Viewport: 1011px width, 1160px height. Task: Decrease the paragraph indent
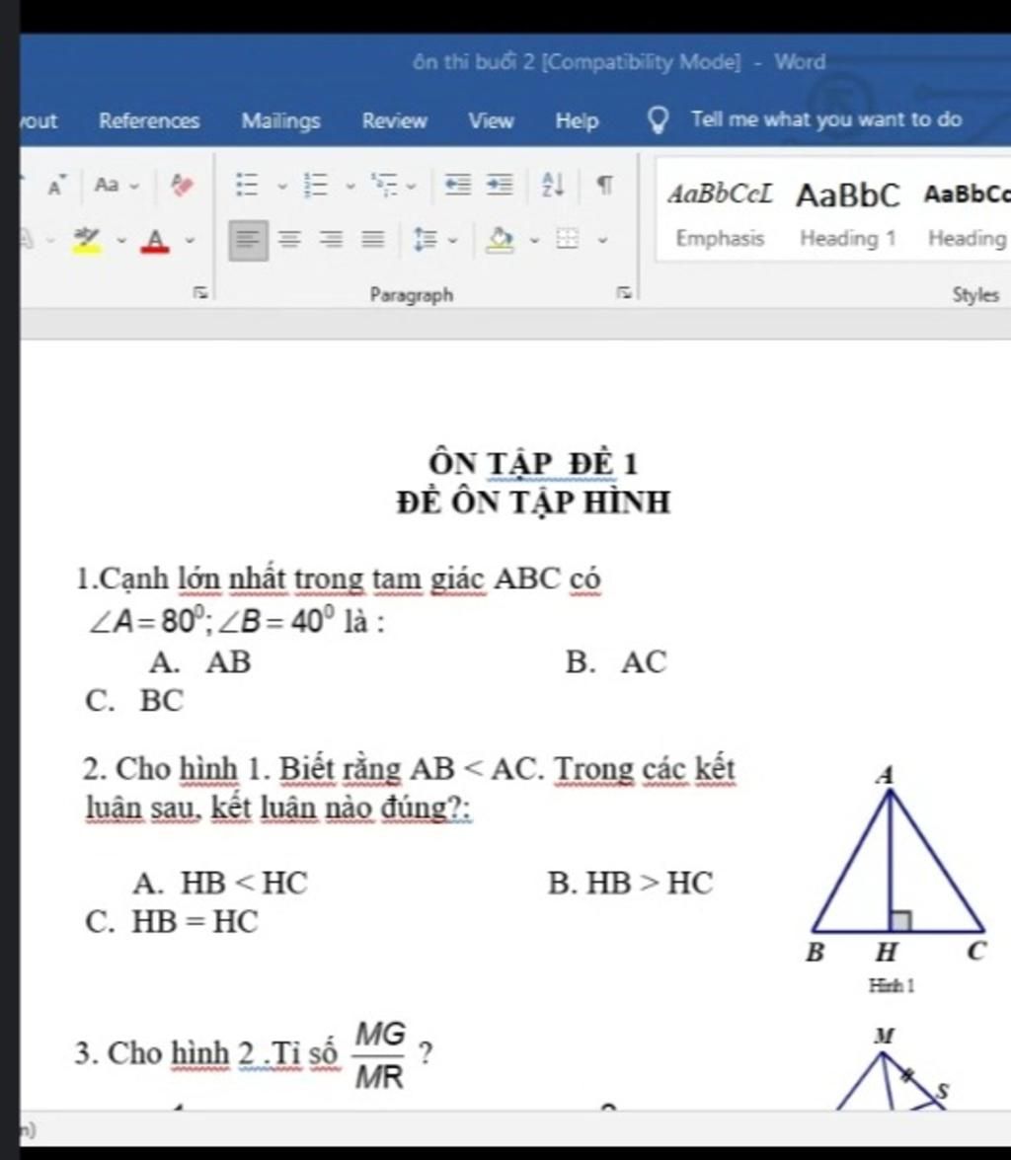coord(457,185)
